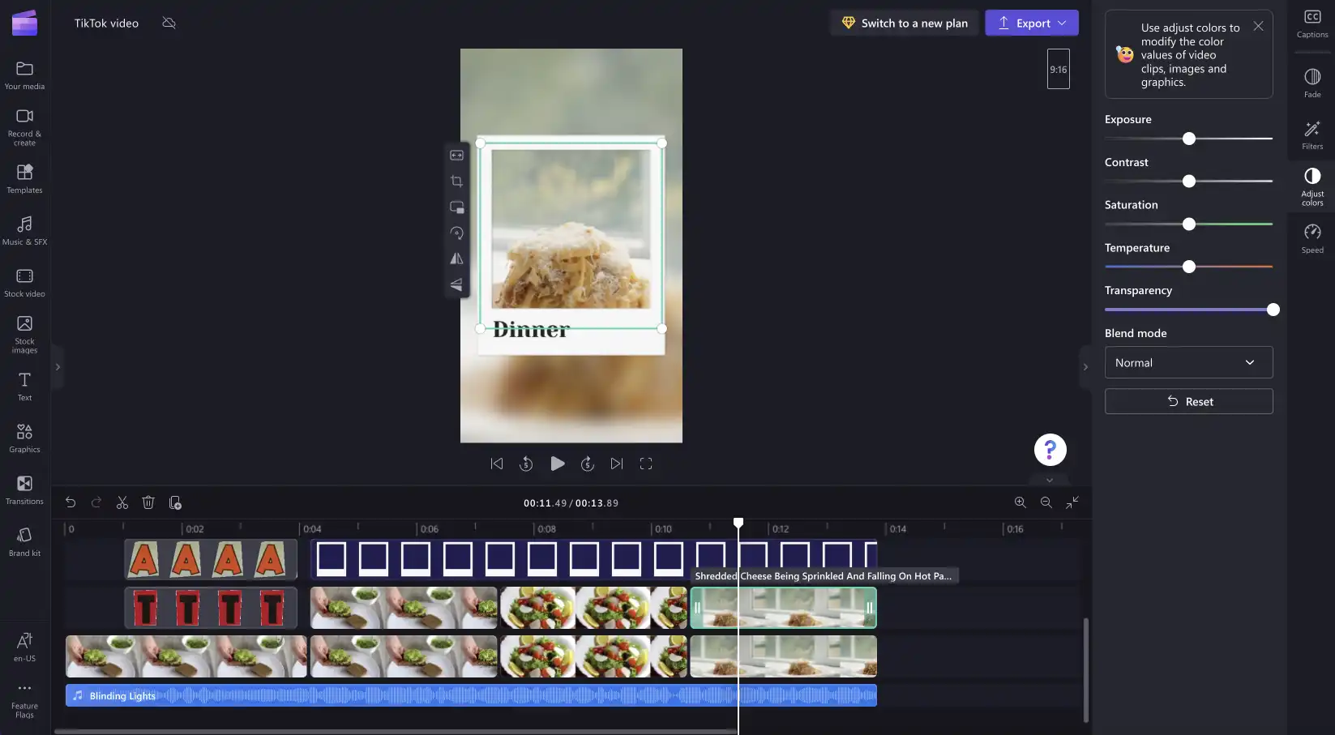Image resolution: width=1335 pixels, height=735 pixels.
Task: Click the picture-in-picture icon
Action: (457, 207)
